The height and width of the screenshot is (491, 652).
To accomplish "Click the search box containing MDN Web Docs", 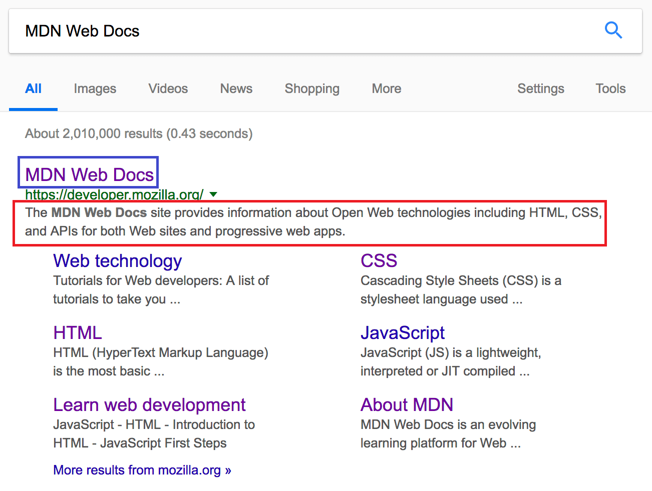I will click(x=325, y=31).
